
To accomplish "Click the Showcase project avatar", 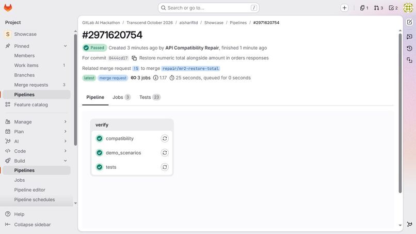I will pyautogui.click(x=8, y=34).
